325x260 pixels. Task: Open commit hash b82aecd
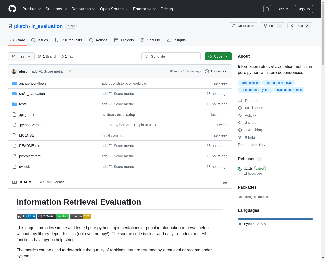tap(174, 71)
